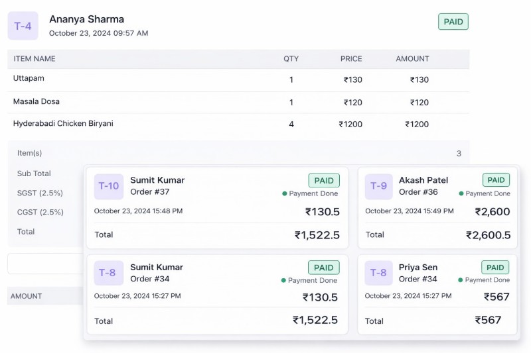Click PAID badge on Sumit Kumar Order #34
Image resolution: width=531 pixels, height=353 pixels.
[x=324, y=268]
